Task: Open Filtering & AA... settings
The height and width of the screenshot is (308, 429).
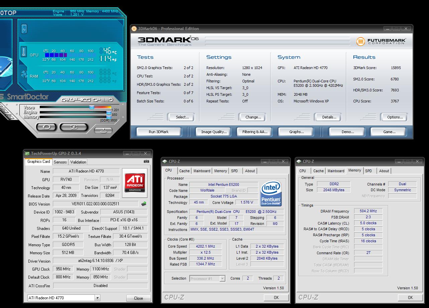Action: pos(255,132)
